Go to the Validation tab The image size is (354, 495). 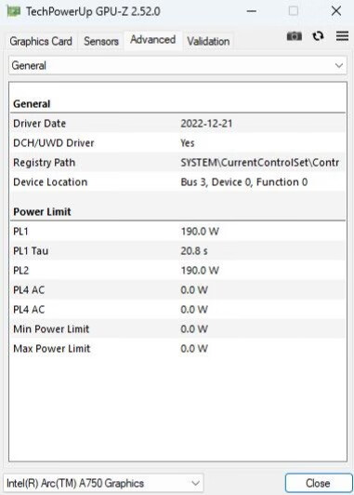click(208, 41)
